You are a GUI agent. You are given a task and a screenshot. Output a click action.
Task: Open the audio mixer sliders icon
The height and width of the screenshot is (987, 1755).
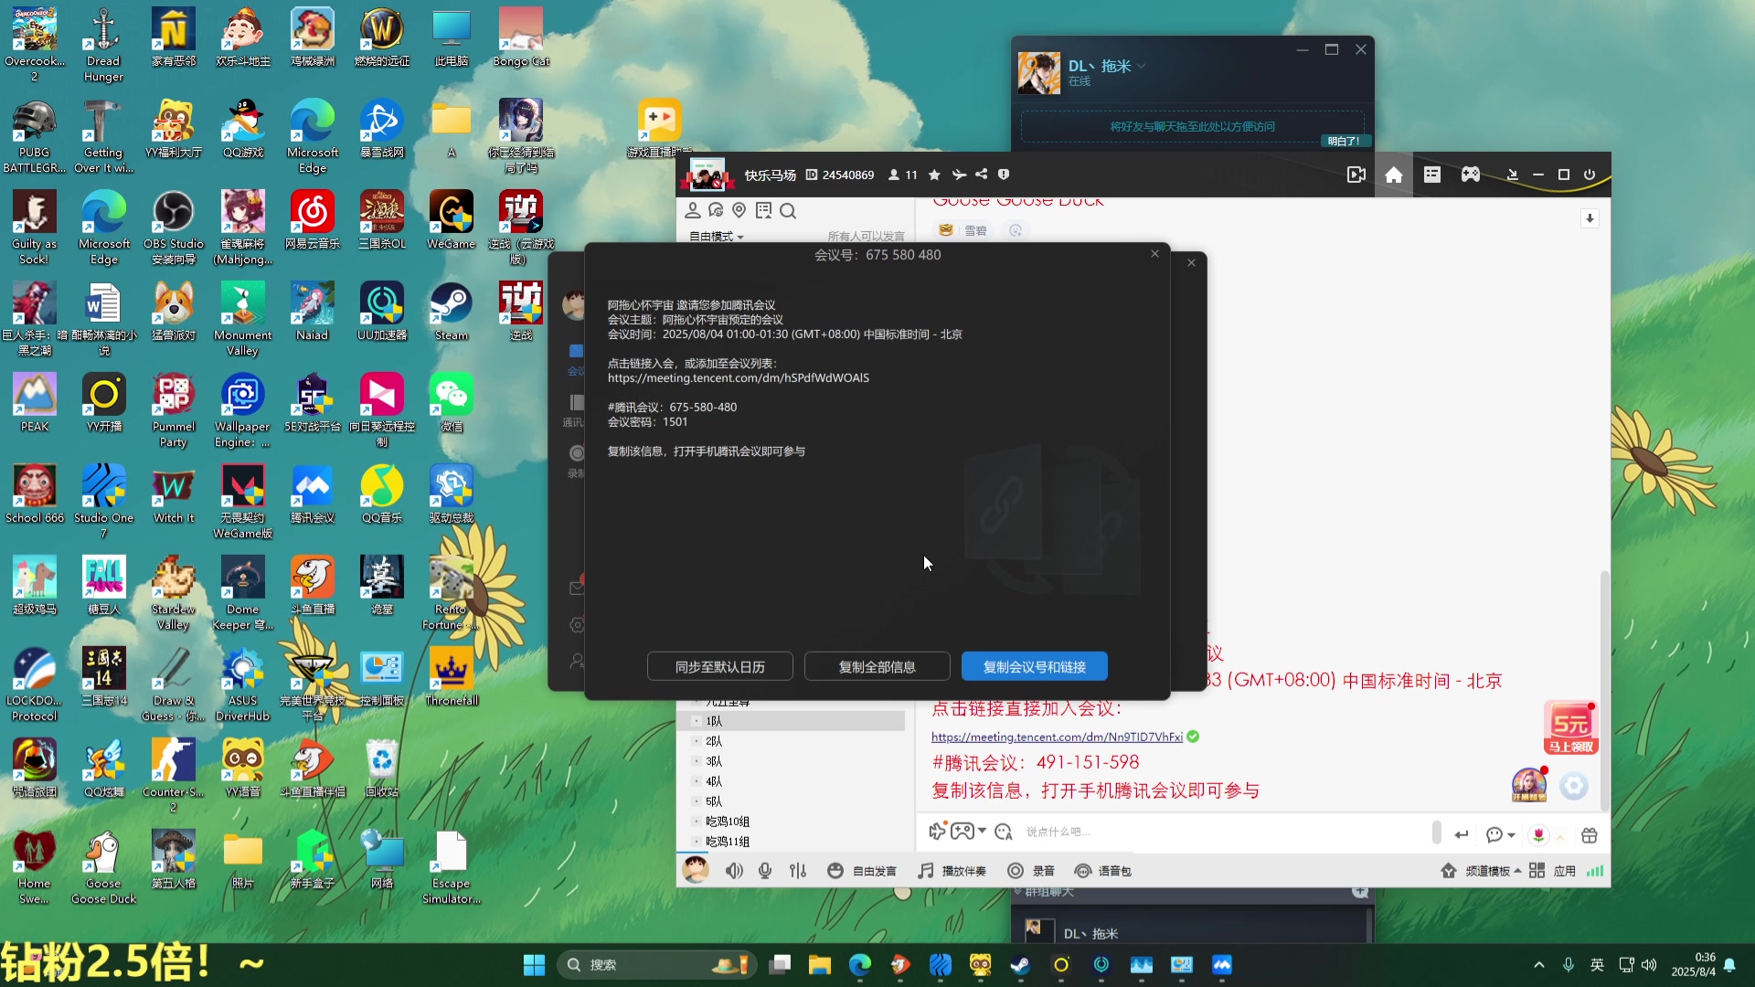tap(798, 871)
